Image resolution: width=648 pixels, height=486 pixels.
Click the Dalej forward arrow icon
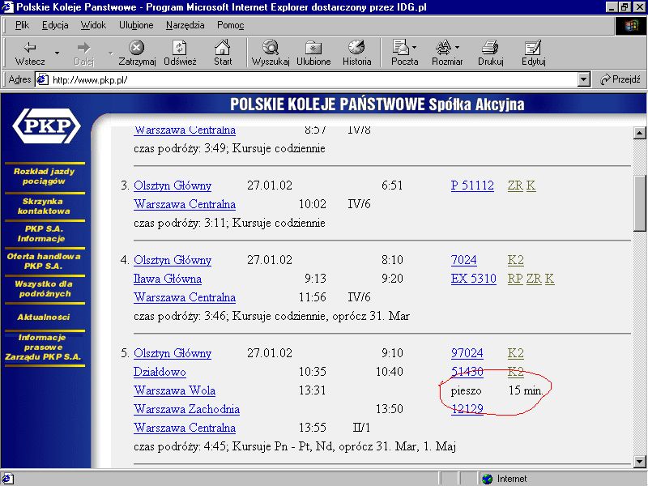tap(84, 48)
